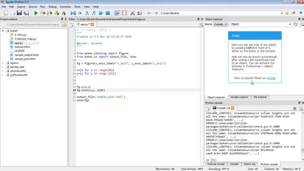Open Preferences with the tools icon
Viewport: 304px width, 171px height.
(133, 13)
